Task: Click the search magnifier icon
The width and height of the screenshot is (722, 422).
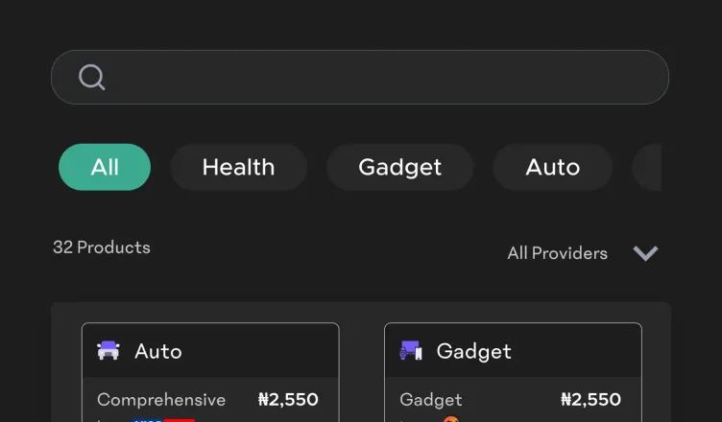Action: pyautogui.click(x=91, y=77)
